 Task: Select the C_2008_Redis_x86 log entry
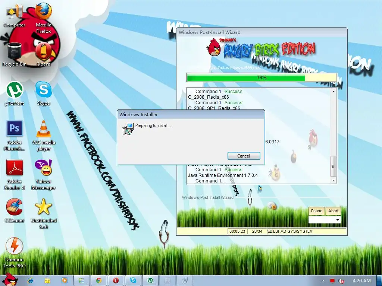(x=209, y=97)
